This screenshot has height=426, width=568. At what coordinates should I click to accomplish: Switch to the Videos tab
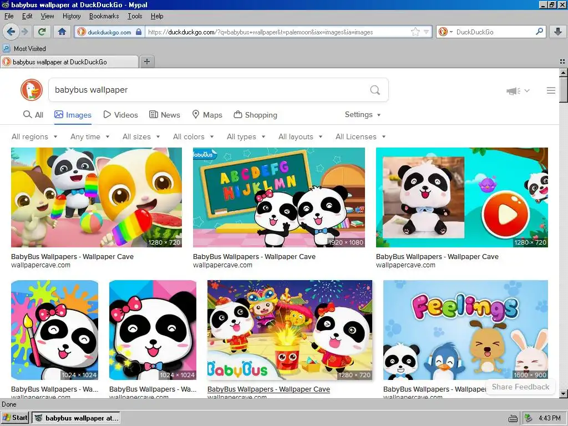pyautogui.click(x=120, y=115)
